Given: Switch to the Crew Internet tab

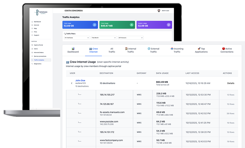Looking at the screenshot, I should pyautogui.click(x=93, y=50).
